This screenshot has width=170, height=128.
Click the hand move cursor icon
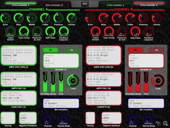coord(158,123)
